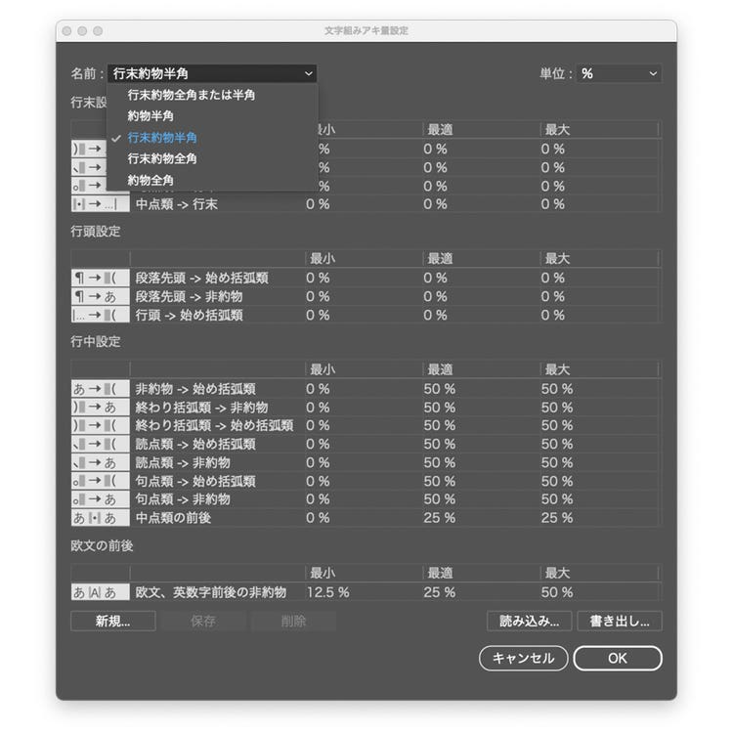Click the 欧文、英数字前後の非約物 row icon

click(x=100, y=592)
